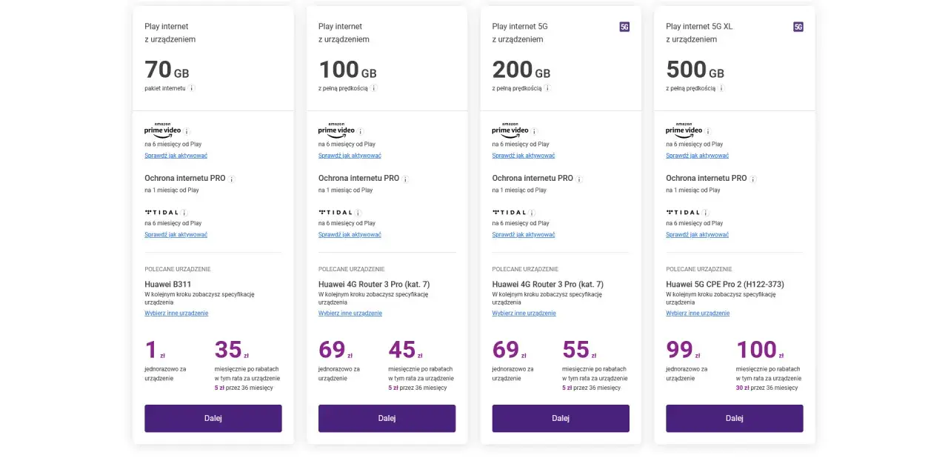Screen dimensions: 948x461
Task: Click info icon beside 100 GB z pełną prędkością
Action: point(374,88)
